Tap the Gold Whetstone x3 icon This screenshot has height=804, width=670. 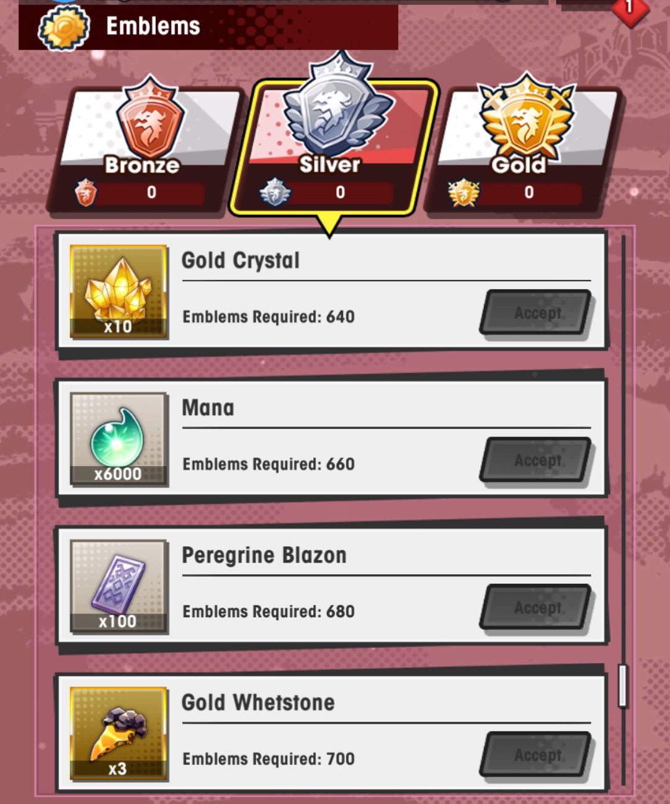[x=118, y=733]
